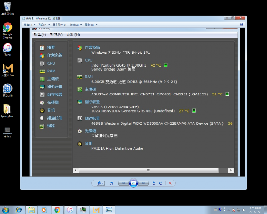
Task: Click the actual size fit button
Action: (x=112, y=183)
